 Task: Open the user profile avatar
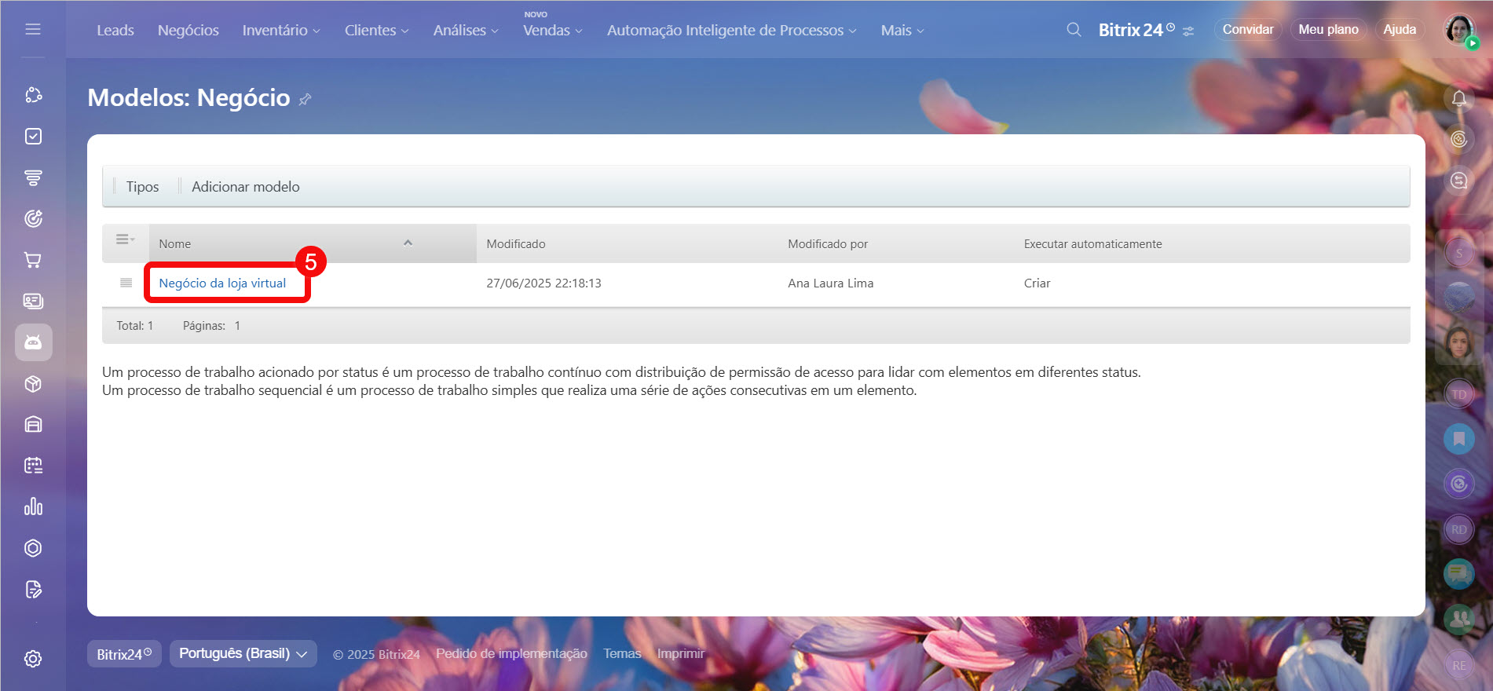(1459, 30)
